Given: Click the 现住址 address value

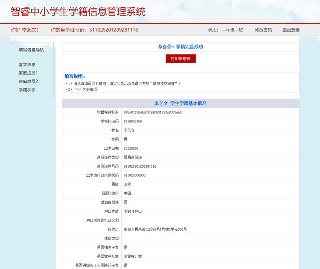Looking at the screenshot, I should 155,229.
